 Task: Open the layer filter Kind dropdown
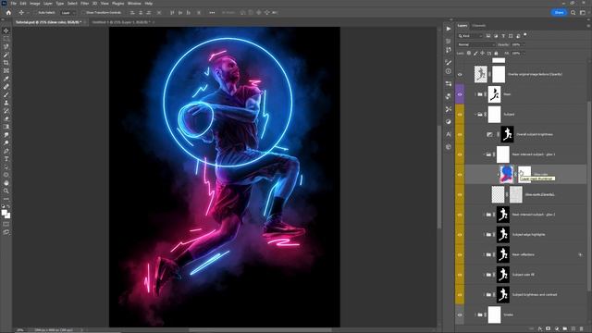(470, 36)
